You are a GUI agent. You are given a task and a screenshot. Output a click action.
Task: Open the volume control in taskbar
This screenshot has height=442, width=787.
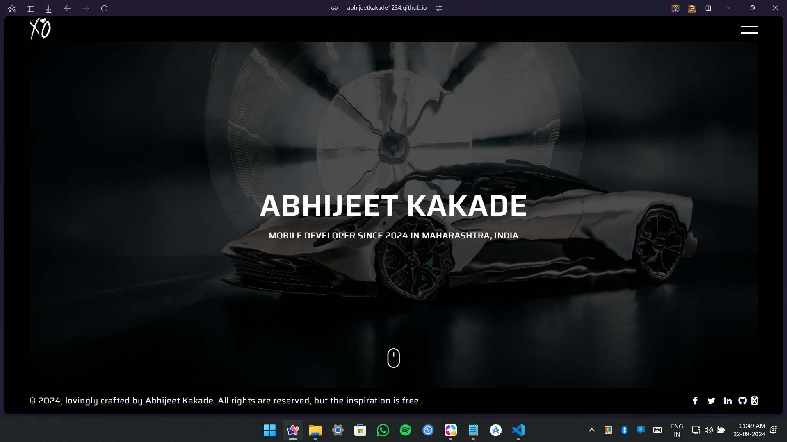[708, 430]
